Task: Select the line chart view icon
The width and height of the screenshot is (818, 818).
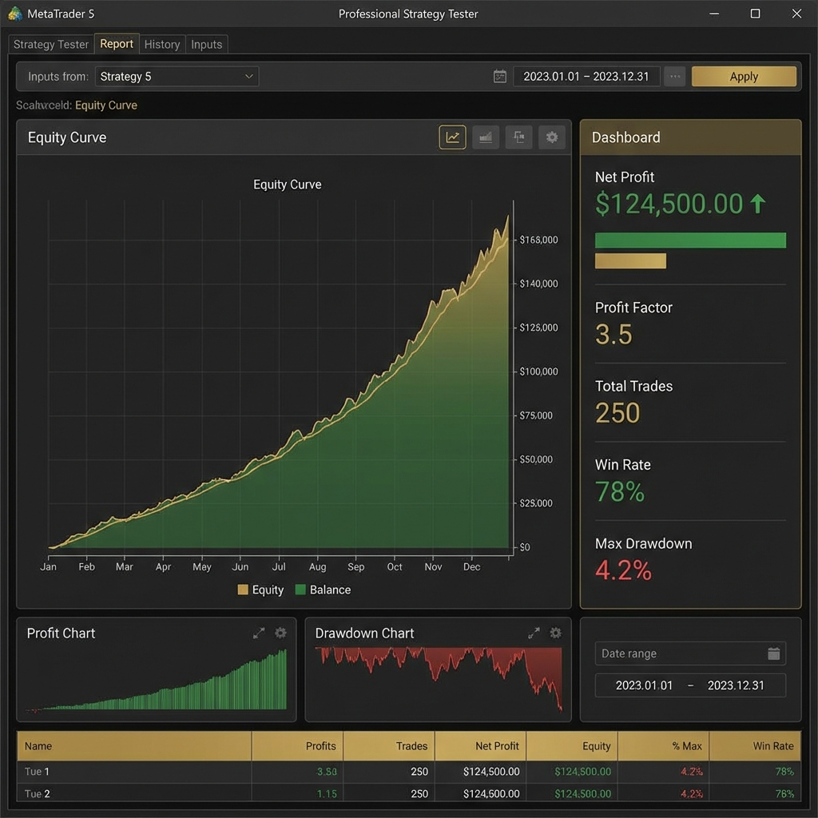Action: (x=452, y=137)
